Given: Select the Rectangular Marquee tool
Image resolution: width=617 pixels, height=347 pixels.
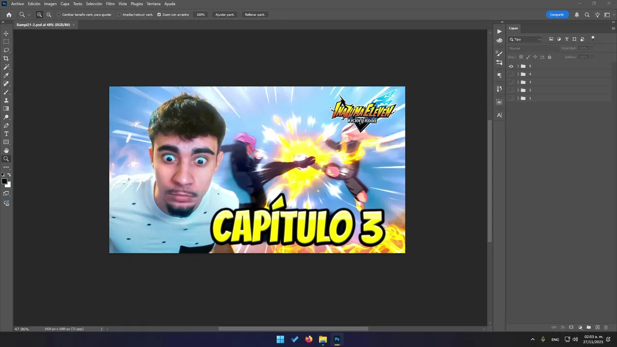Looking at the screenshot, I should 6,42.
